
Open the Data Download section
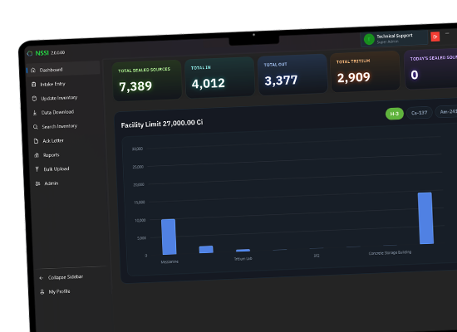point(57,112)
